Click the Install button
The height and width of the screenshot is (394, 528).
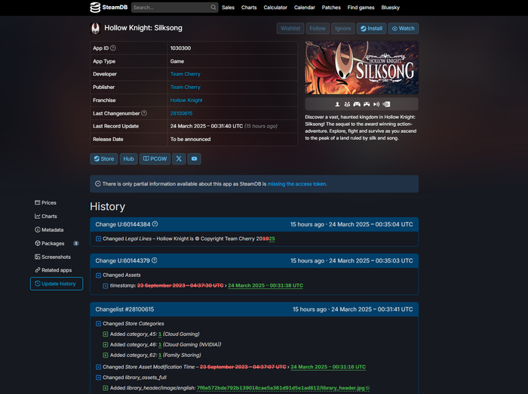tap(371, 29)
